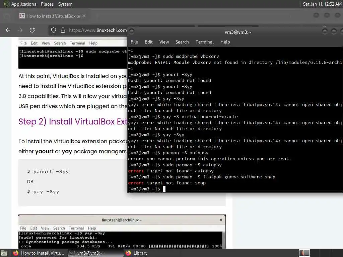The width and height of the screenshot is (343, 257).
Task: Close the How to Install VirtualBox tab
Action: pyautogui.click(x=84, y=16)
